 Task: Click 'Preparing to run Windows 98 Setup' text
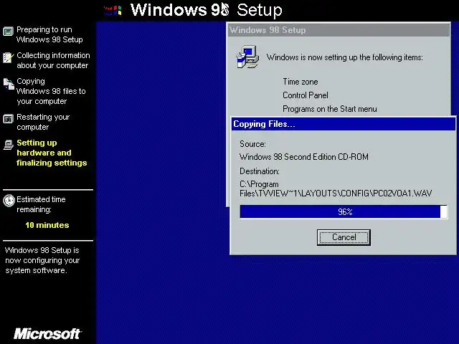[49, 34]
